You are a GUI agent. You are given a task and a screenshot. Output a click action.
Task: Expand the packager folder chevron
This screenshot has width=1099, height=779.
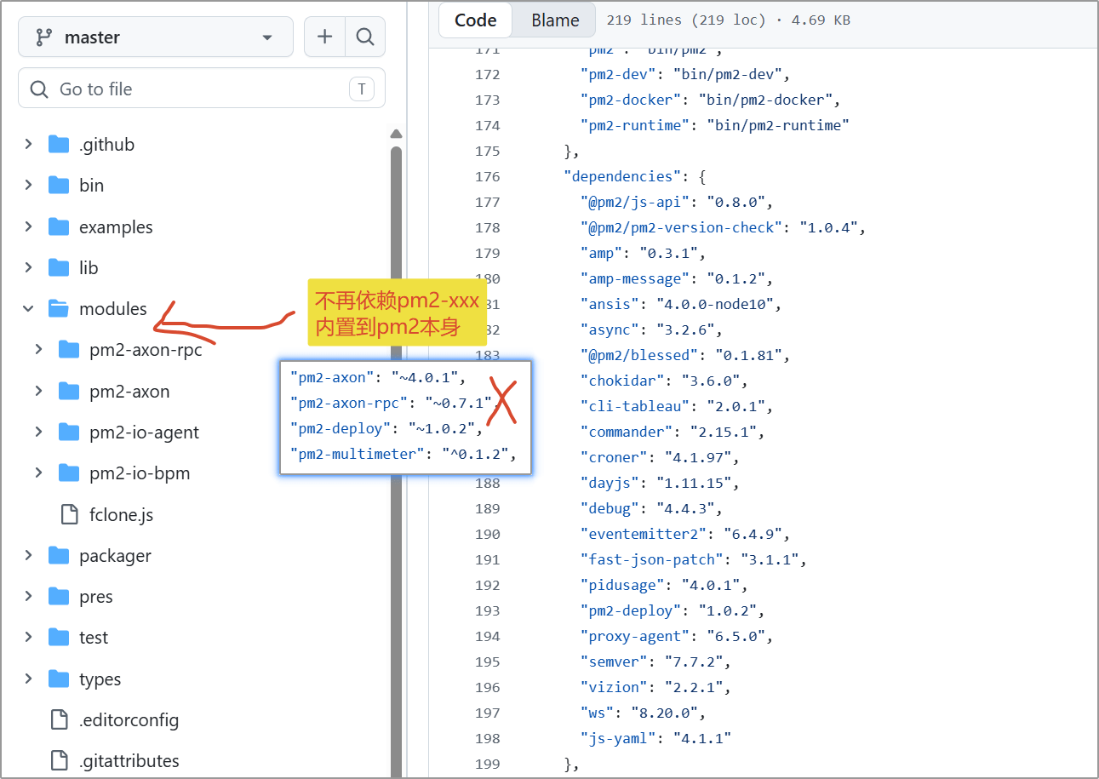28,555
